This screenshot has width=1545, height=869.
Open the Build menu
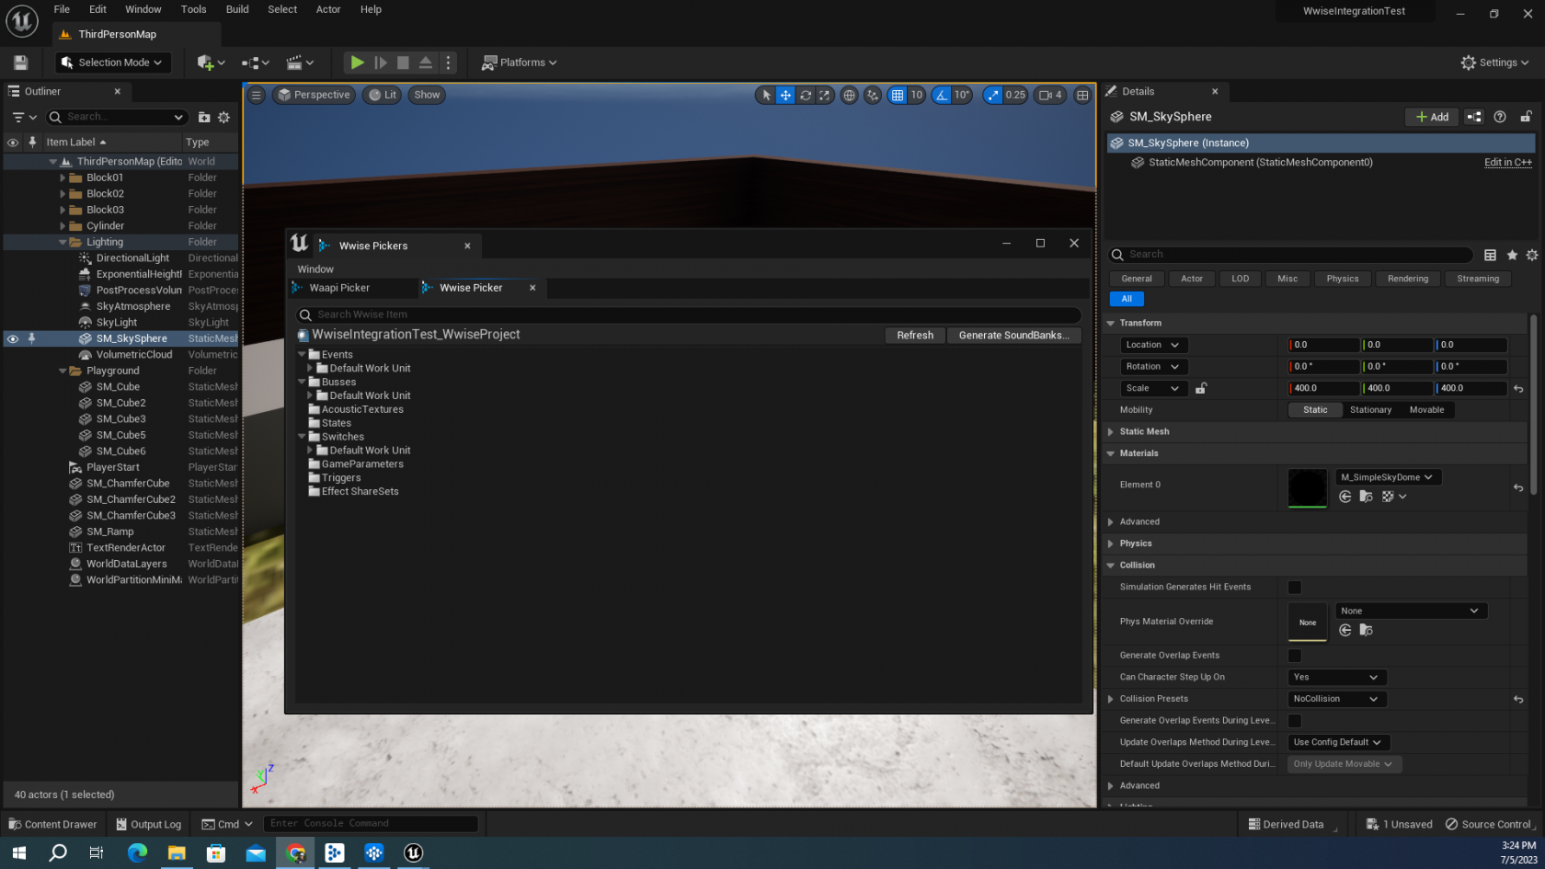coord(237,9)
